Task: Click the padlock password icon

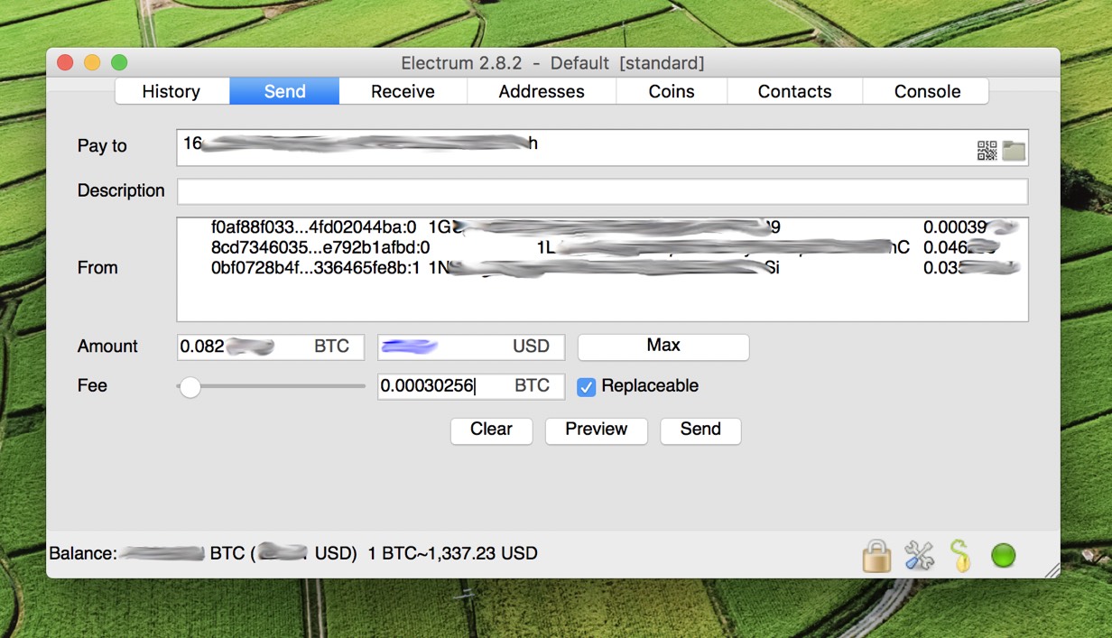Action: click(x=876, y=555)
